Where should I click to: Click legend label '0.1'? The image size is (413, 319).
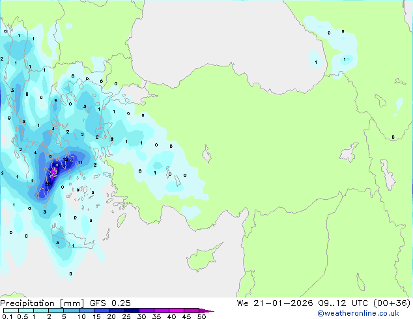(x=7, y=316)
